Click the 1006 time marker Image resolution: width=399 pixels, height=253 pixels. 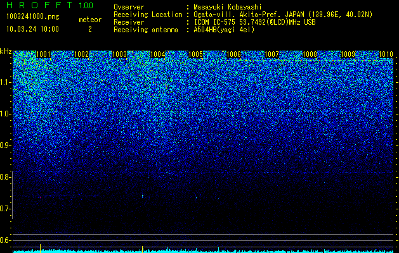(234, 54)
